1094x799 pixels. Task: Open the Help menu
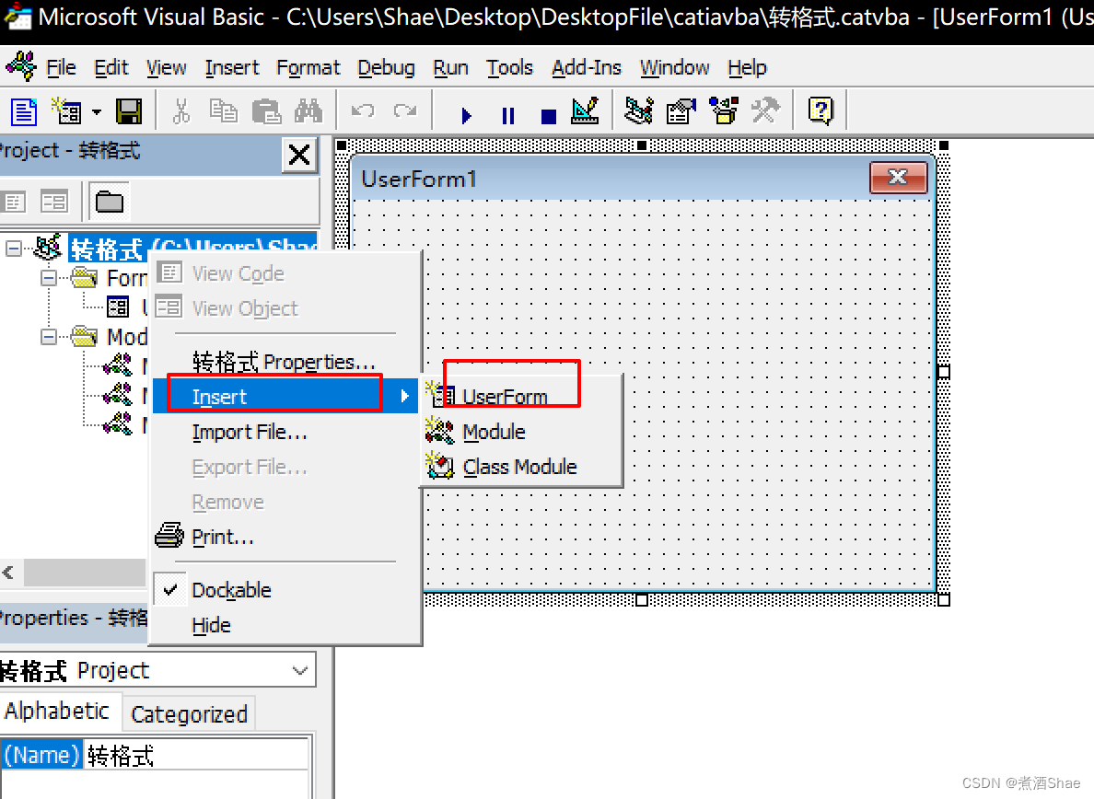click(x=747, y=67)
